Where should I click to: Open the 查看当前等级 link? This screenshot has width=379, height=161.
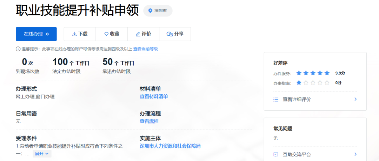[x=146, y=49]
